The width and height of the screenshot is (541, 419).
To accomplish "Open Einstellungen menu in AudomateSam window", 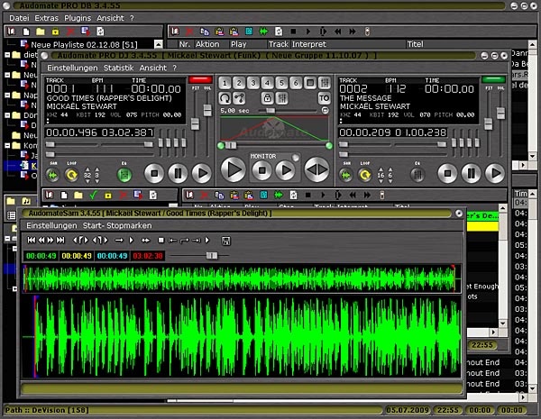I will pyautogui.click(x=51, y=225).
